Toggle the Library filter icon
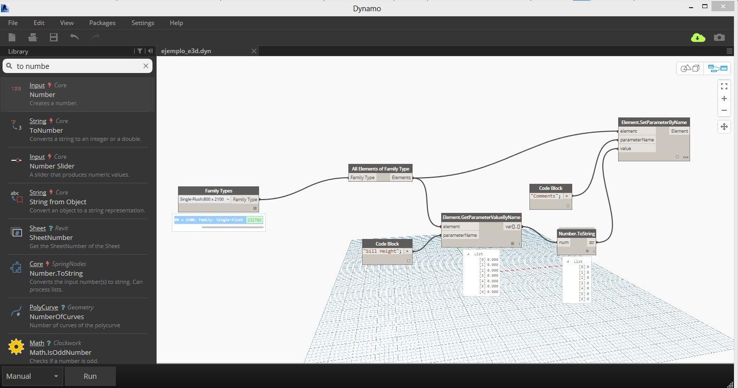 [140, 51]
